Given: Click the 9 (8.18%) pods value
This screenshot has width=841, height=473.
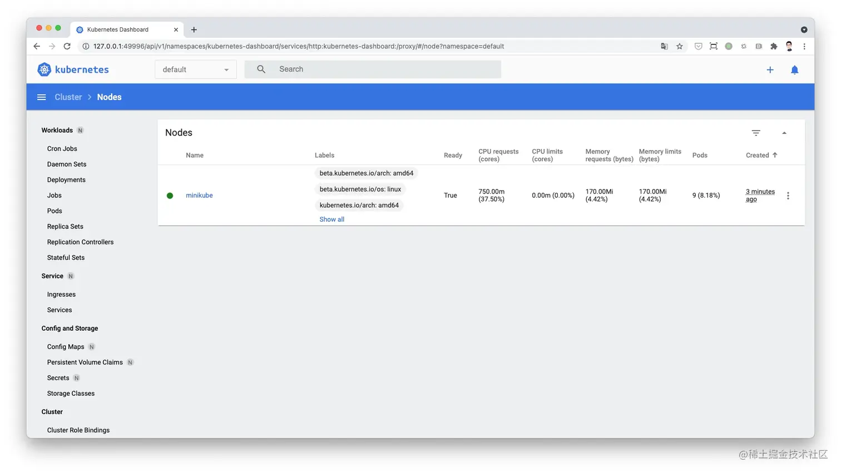Looking at the screenshot, I should coord(706,195).
